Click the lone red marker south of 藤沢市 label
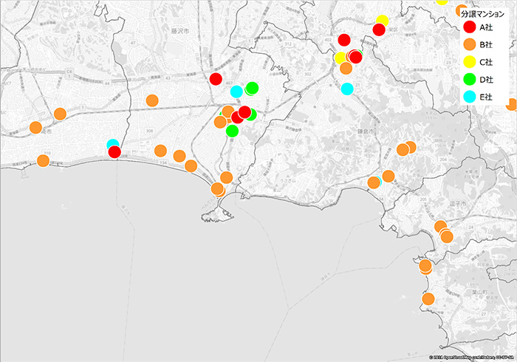 pyautogui.click(x=216, y=79)
